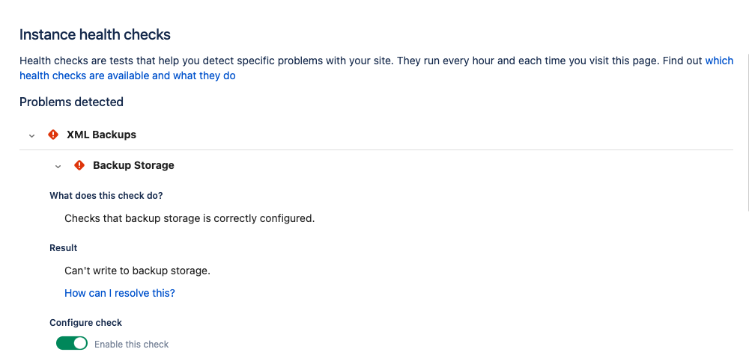This screenshot has height=361, width=749.
Task: Click the Enable this check label text
Action: [132, 345]
